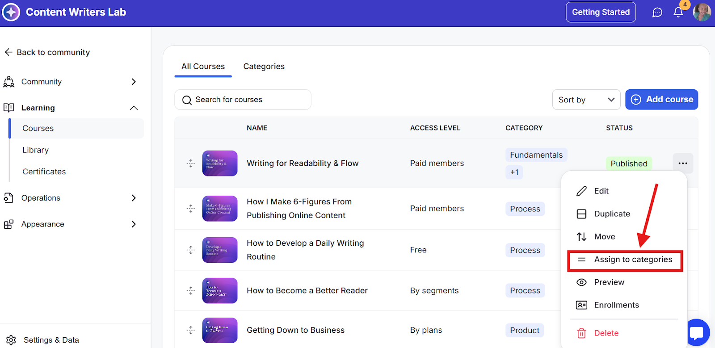Switch to the Categories tab
Image resolution: width=715 pixels, height=348 pixels.
(264, 67)
